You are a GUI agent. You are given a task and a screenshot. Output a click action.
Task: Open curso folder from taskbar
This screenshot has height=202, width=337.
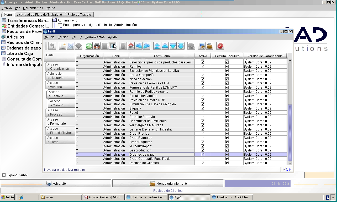click(x=61, y=197)
